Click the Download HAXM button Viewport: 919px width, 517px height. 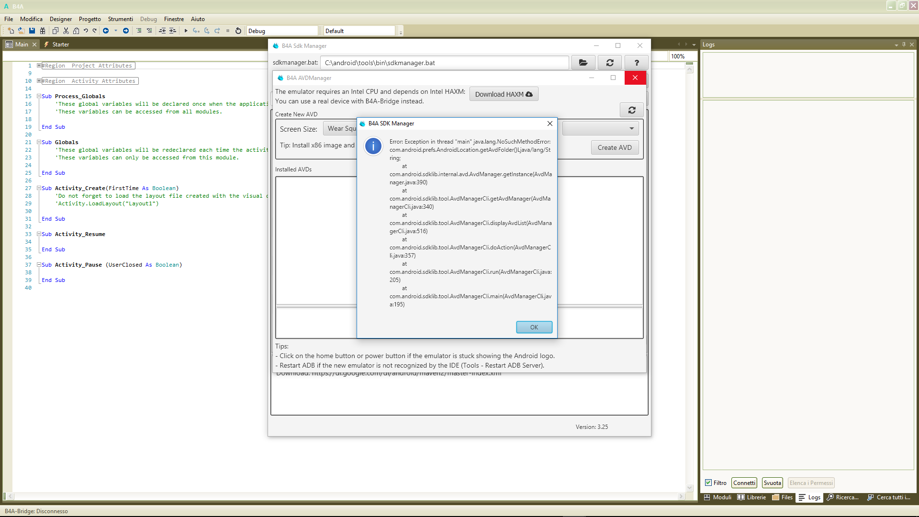[504, 94]
